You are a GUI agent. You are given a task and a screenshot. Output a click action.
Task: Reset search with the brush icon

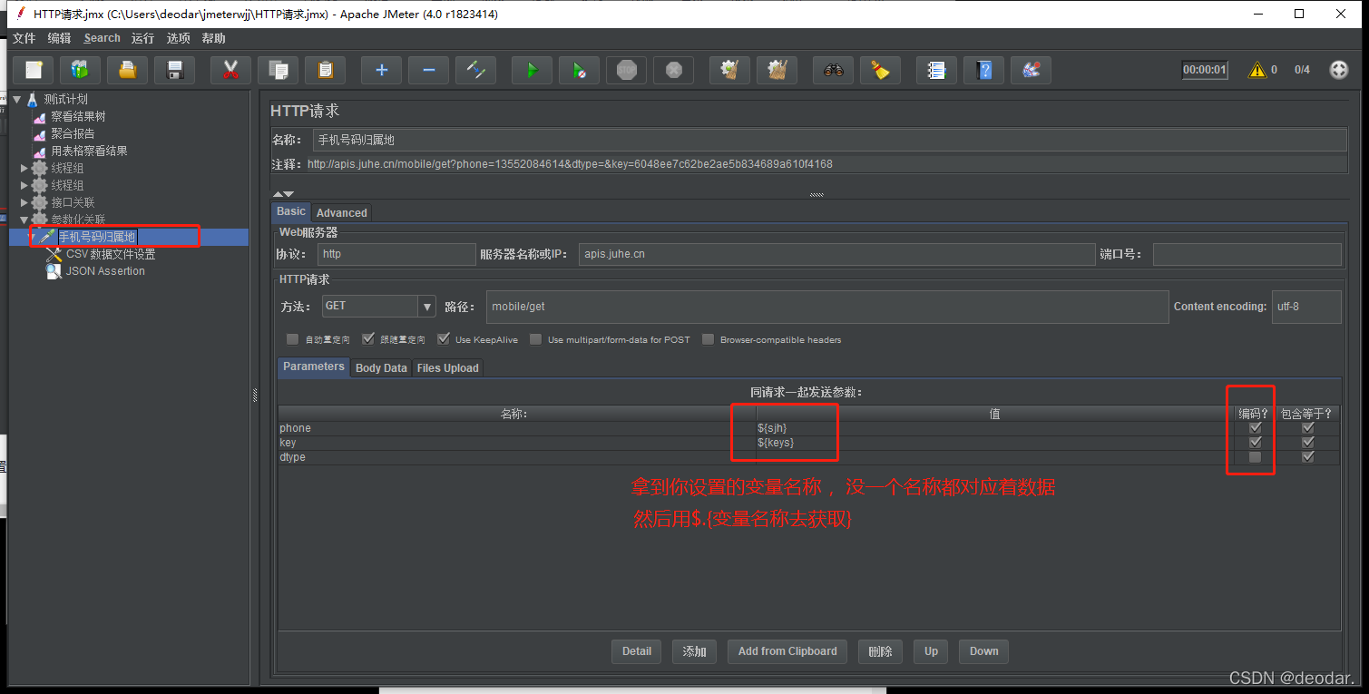(880, 70)
